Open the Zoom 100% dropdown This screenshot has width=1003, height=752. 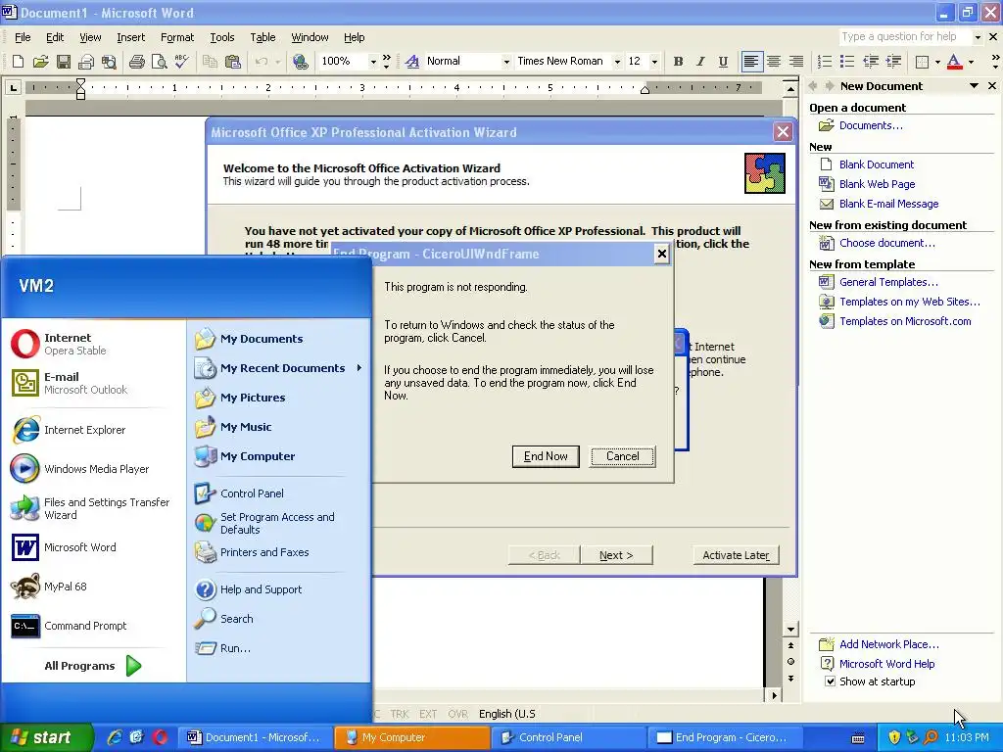coord(373,62)
